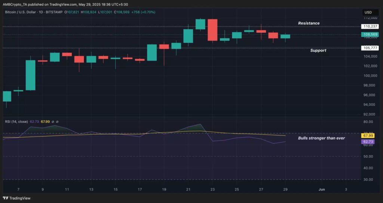Click the Bitcoin / U.S. Dollar symbol title
Screen dimensions: 383x203
(x=23, y=12)
